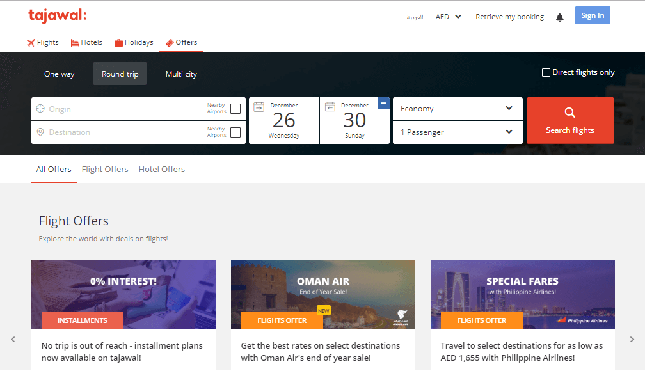Switch to the Hotel Offers tab
This screenshot has height=371, width=645.
[x=162, y=170]
